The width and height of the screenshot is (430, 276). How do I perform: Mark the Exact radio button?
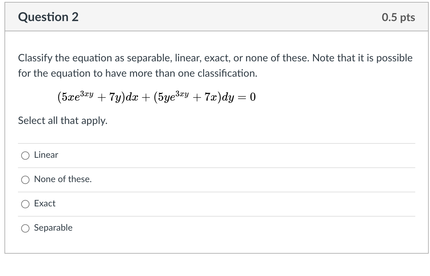25,204
